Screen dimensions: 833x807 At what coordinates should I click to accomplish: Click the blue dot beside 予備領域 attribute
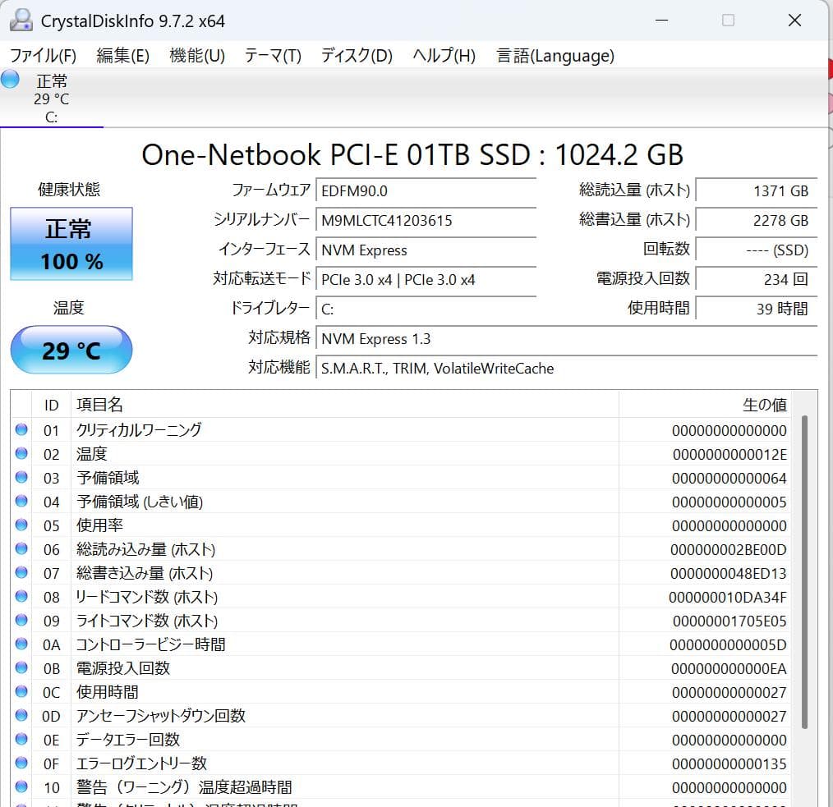pyautogui.click(x=21, y=477)
